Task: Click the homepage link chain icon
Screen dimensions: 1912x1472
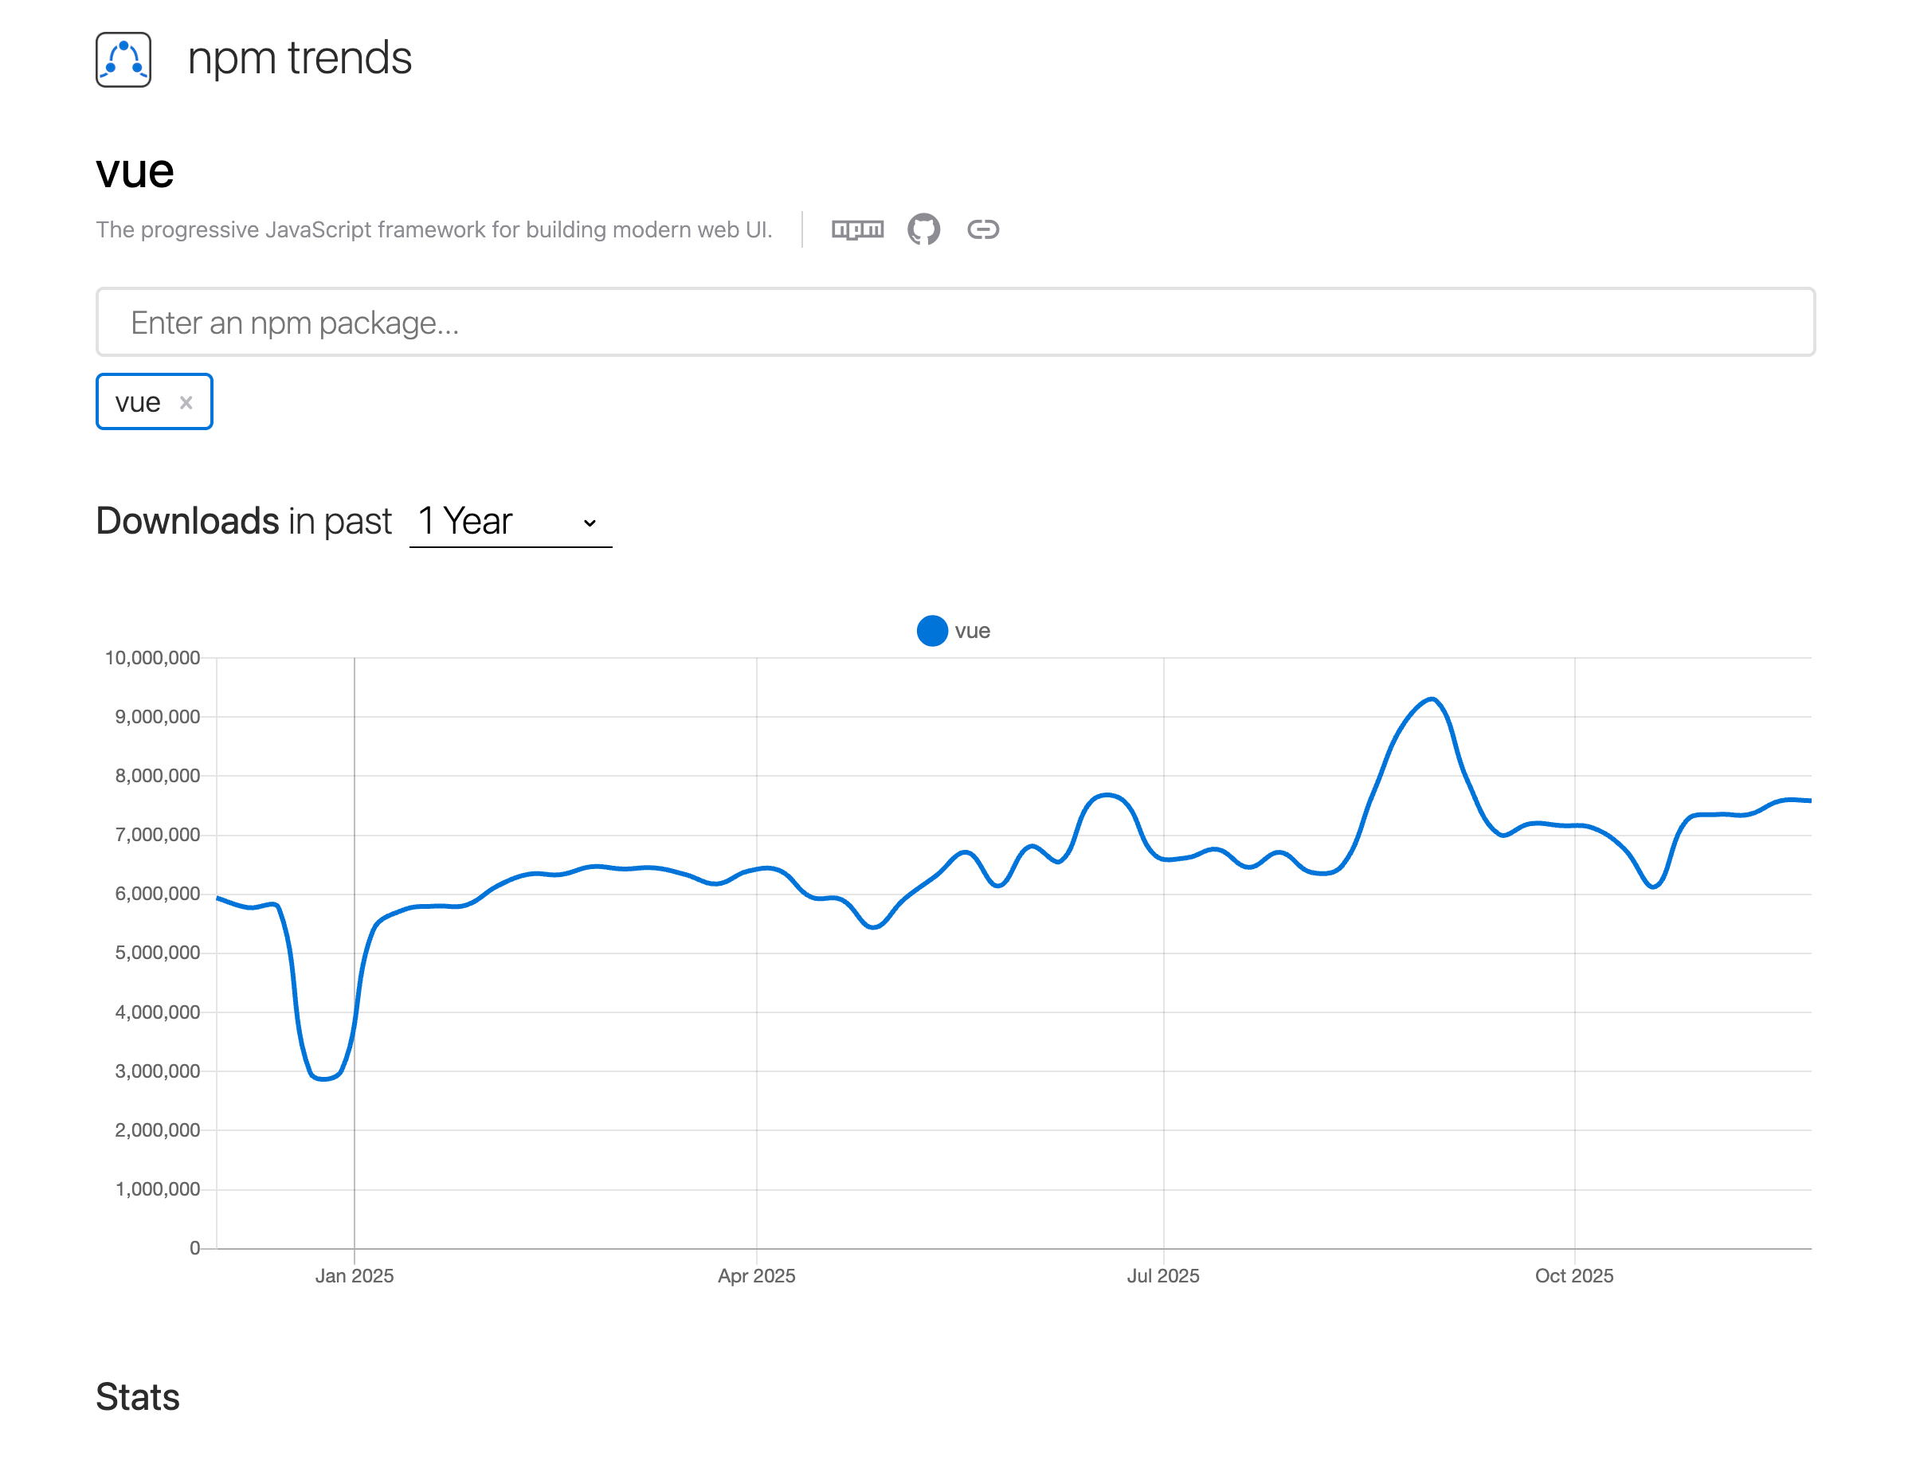Action: (x=982, y=229)
